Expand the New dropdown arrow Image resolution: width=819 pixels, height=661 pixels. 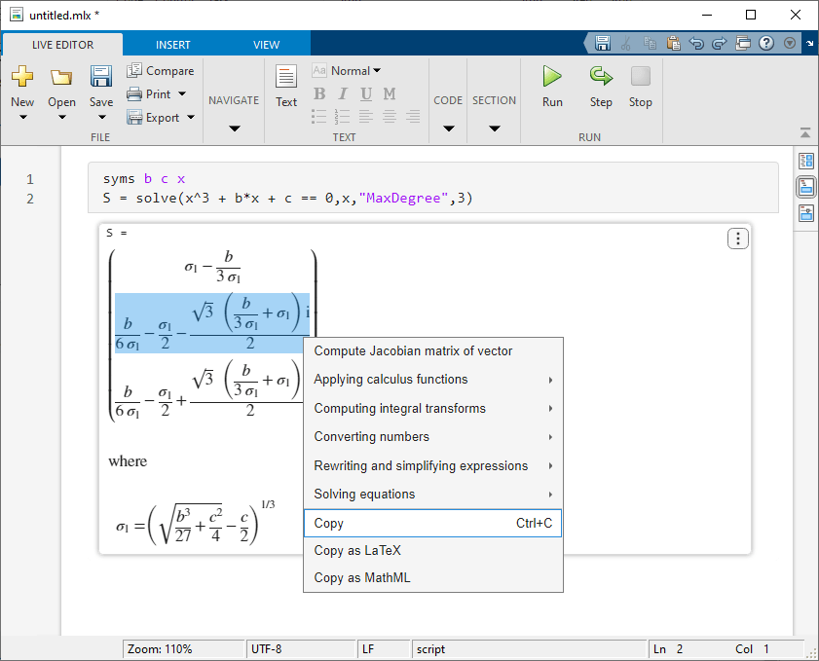pyautogui.click(x=22, y=117)
